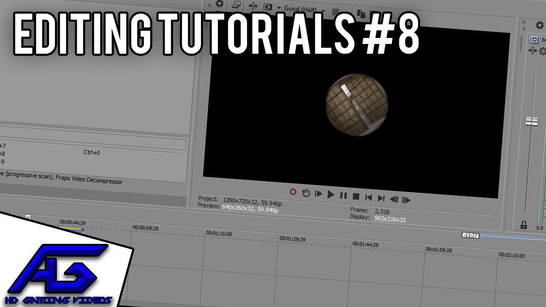546x307 pixels.
Task: Click the -13:27 timeline offset marker
Action: 470,235
